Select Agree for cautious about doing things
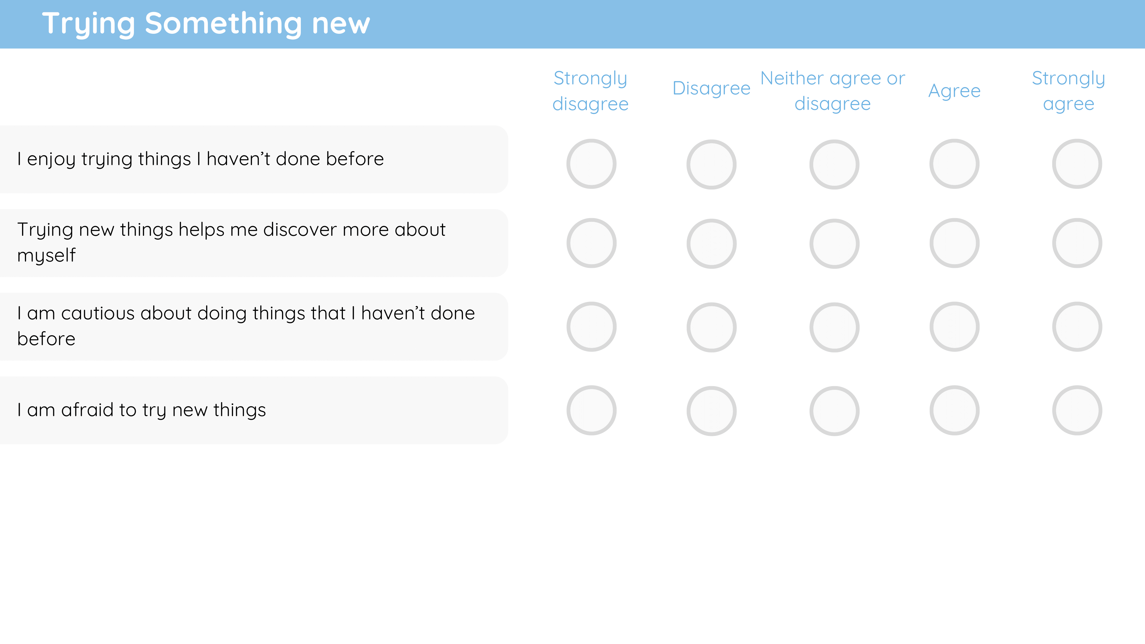 (954, 327)
